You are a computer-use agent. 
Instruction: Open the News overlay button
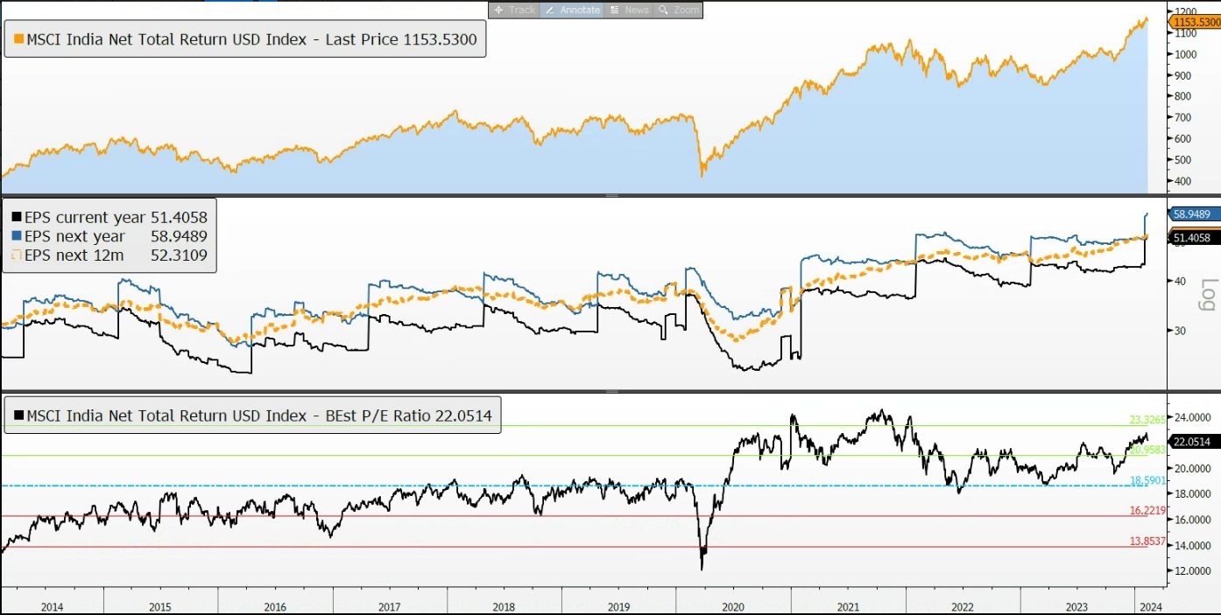pyautogui.click(x=629, y=10)
